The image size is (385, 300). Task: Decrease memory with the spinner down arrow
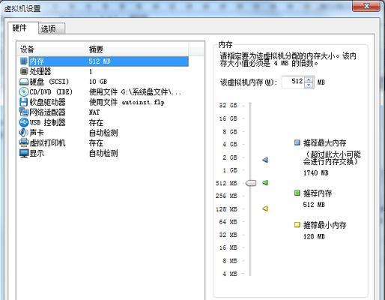[309, 85]
